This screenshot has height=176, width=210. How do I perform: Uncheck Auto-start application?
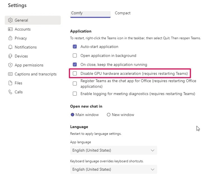pos(75,47)
